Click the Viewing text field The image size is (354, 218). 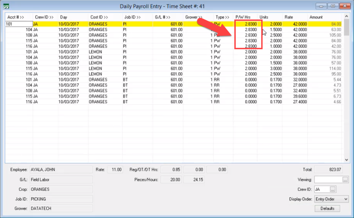[328, 180]
